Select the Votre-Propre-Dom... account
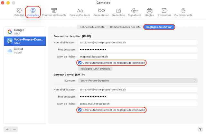The image size is (206, 135). [x=25, y=41]
